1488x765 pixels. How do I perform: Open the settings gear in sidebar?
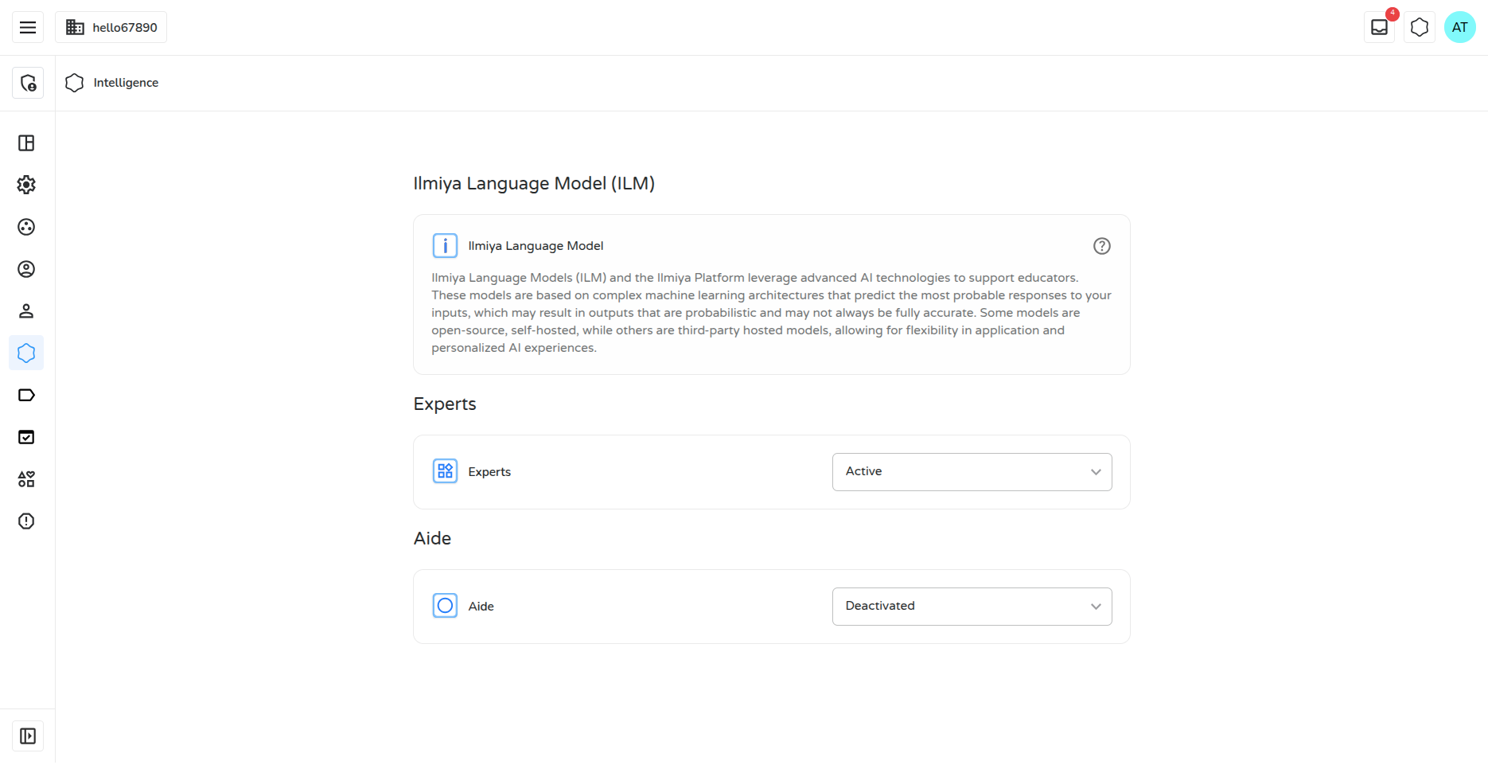26,185
